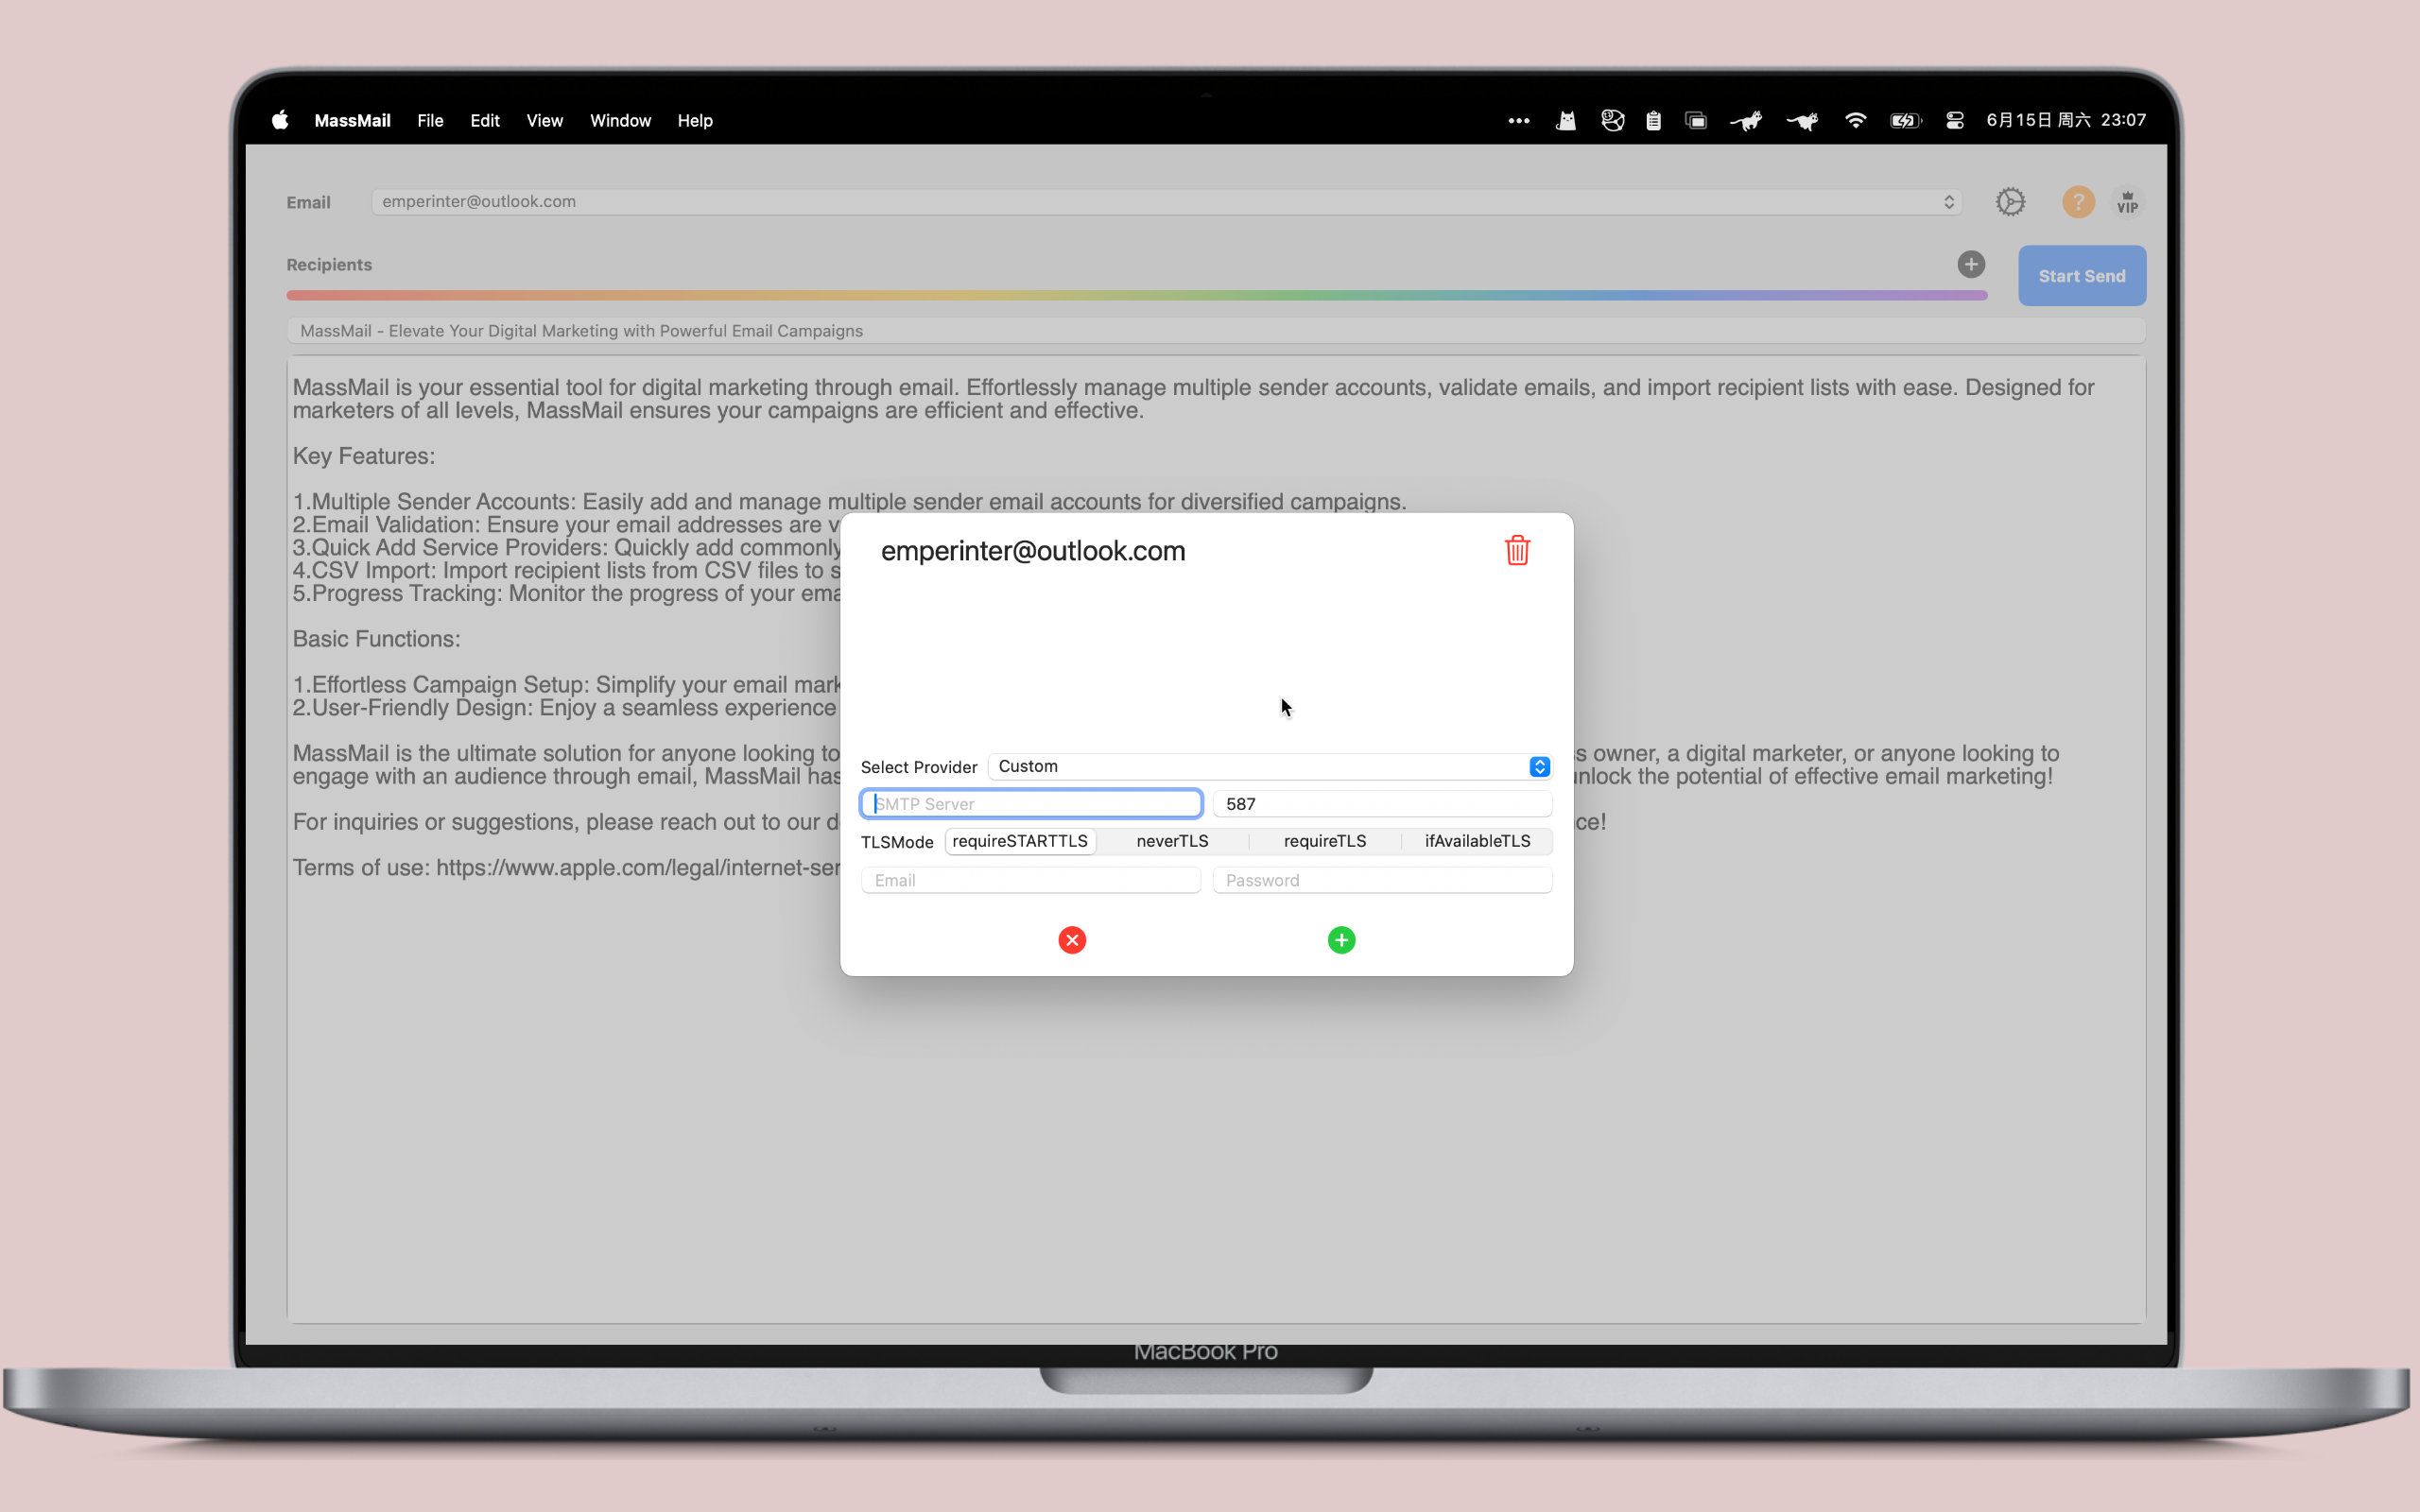
Task: Select requireSTARTTLS TLS mode
Action: (x=1019, y=841)
